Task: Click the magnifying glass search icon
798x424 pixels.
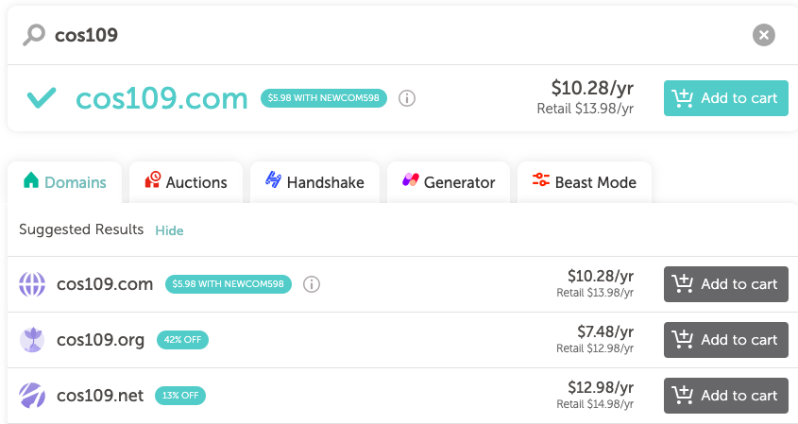Action: pyautogui.click(x=34, y=35)
